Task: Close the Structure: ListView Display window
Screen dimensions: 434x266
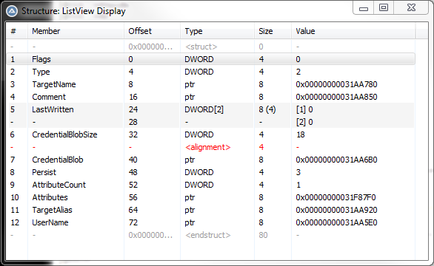Action: [411, 7]
